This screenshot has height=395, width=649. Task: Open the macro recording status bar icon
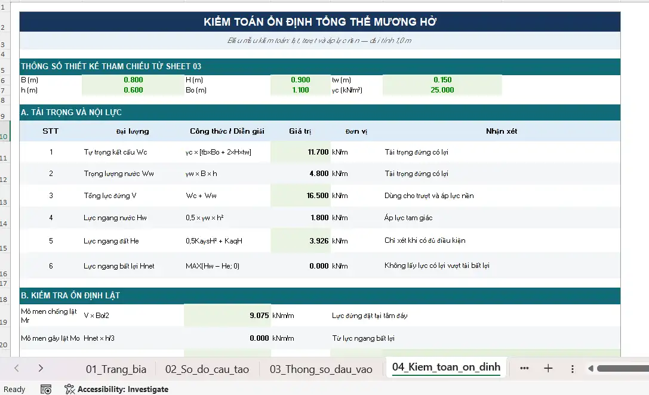[x=46, y=389]
